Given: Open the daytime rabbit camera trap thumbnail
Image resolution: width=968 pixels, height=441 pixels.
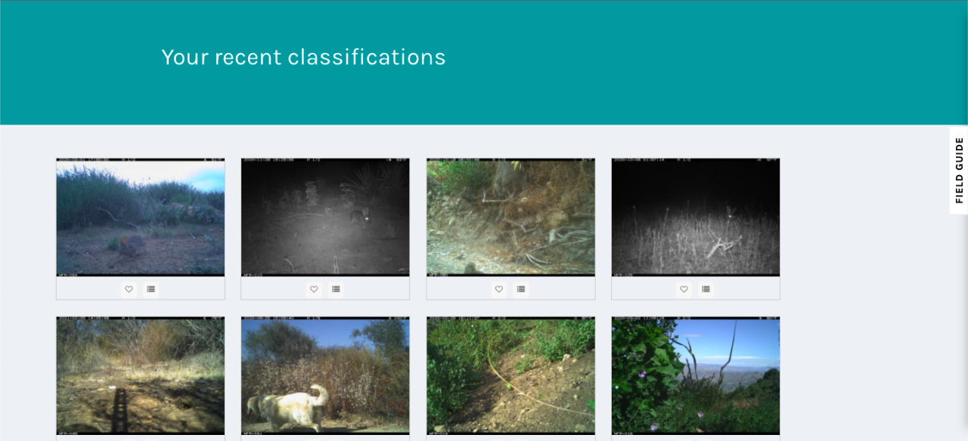Looking at the screenshot, I should click(x=141, y=217).
